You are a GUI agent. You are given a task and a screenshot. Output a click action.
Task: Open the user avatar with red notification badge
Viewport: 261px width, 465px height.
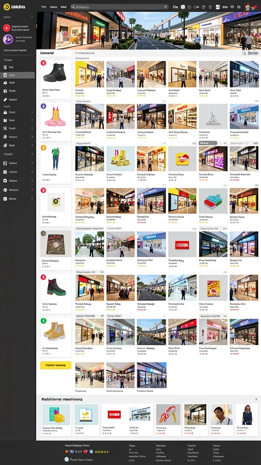coord(248,6)
